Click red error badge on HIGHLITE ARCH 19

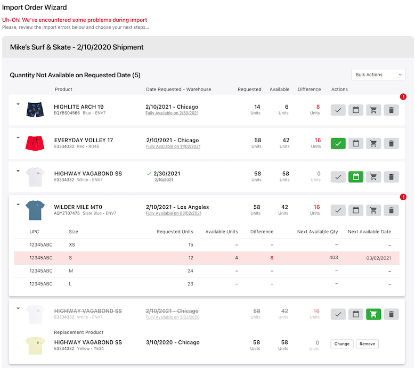403,97
